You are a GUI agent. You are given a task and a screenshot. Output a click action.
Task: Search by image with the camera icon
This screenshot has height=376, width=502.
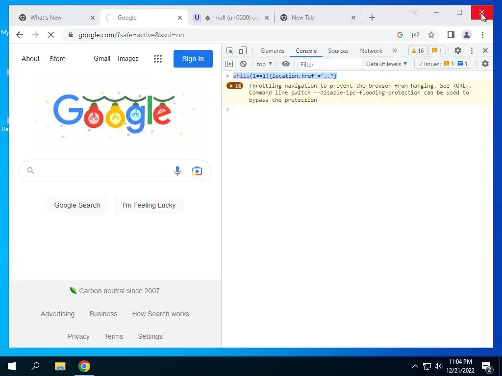coord(197,171)
